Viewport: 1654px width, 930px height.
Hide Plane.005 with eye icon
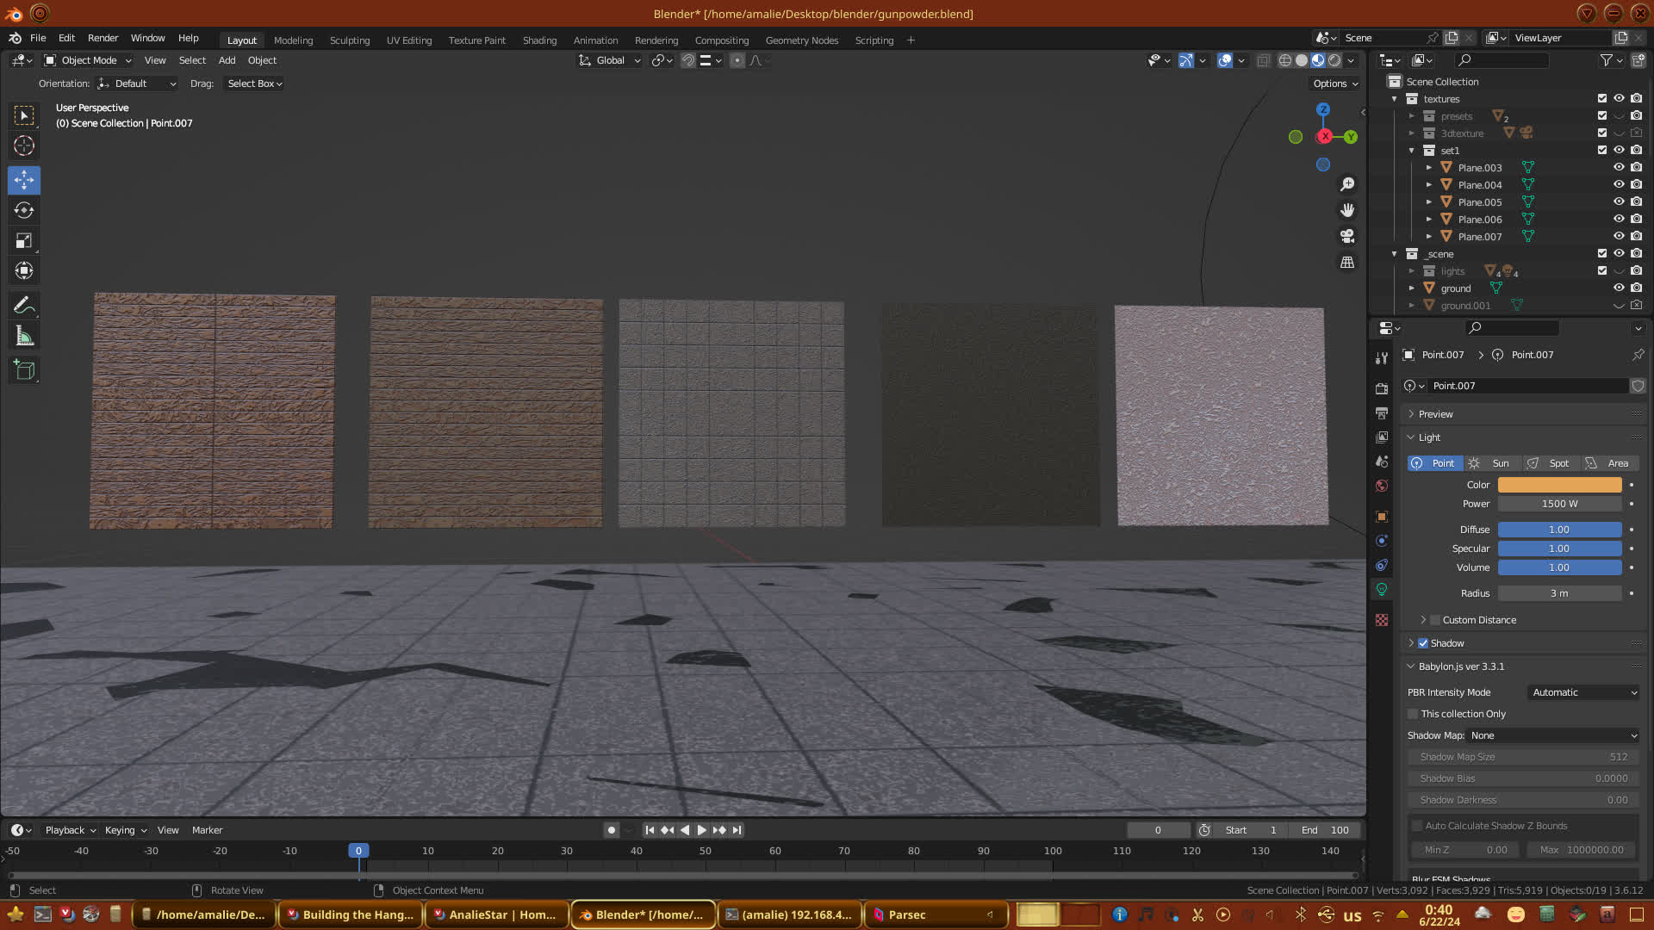click(1619, 201)
